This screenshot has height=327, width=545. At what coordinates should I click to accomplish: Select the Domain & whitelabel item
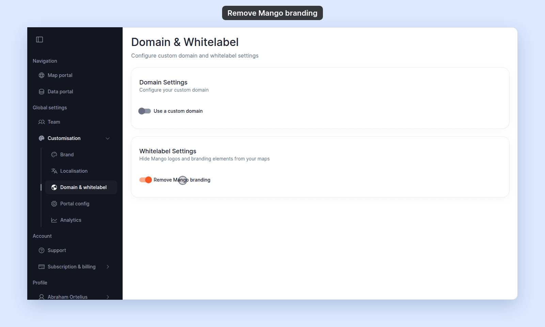point(81,187)
